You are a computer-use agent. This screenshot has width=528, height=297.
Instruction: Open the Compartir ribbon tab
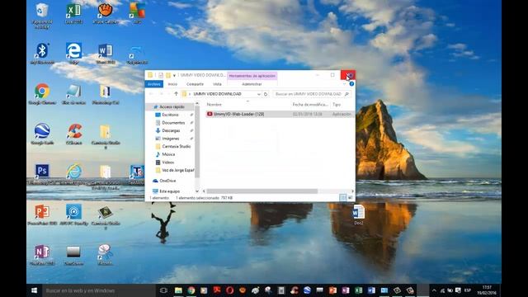(195, 84)
